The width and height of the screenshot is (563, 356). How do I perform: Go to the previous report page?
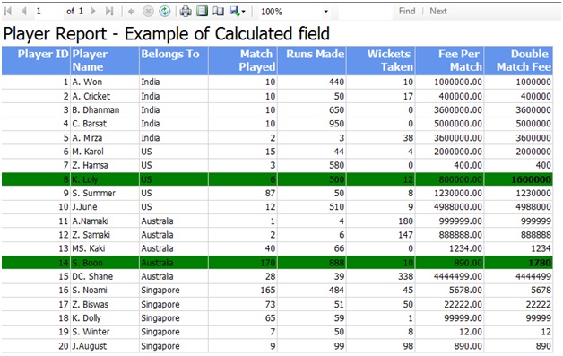(24, 11)
